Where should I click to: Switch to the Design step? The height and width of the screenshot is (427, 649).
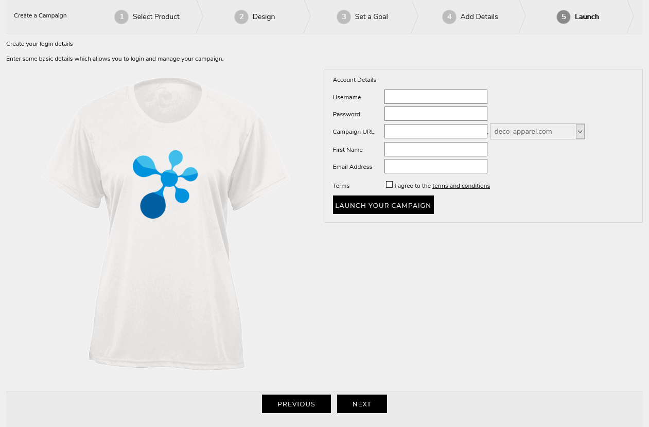[x=264, y=16]
